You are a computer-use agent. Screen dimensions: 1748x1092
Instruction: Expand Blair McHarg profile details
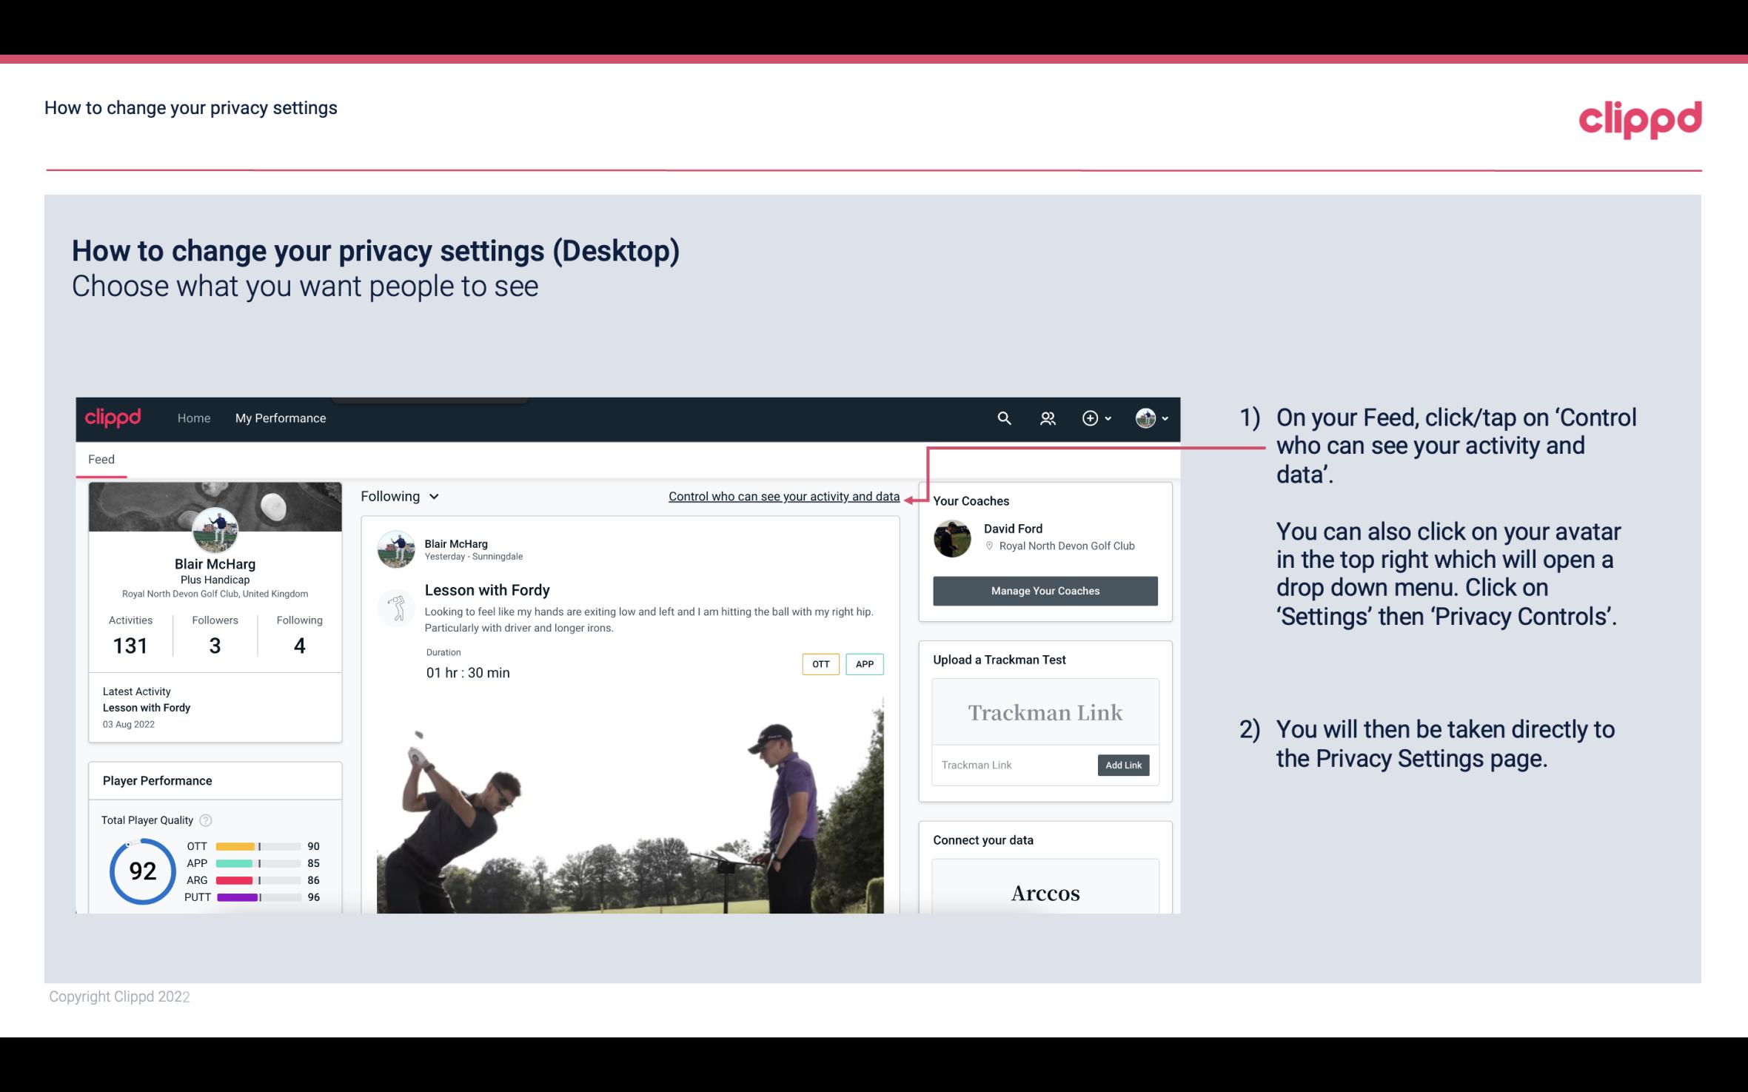214,563
